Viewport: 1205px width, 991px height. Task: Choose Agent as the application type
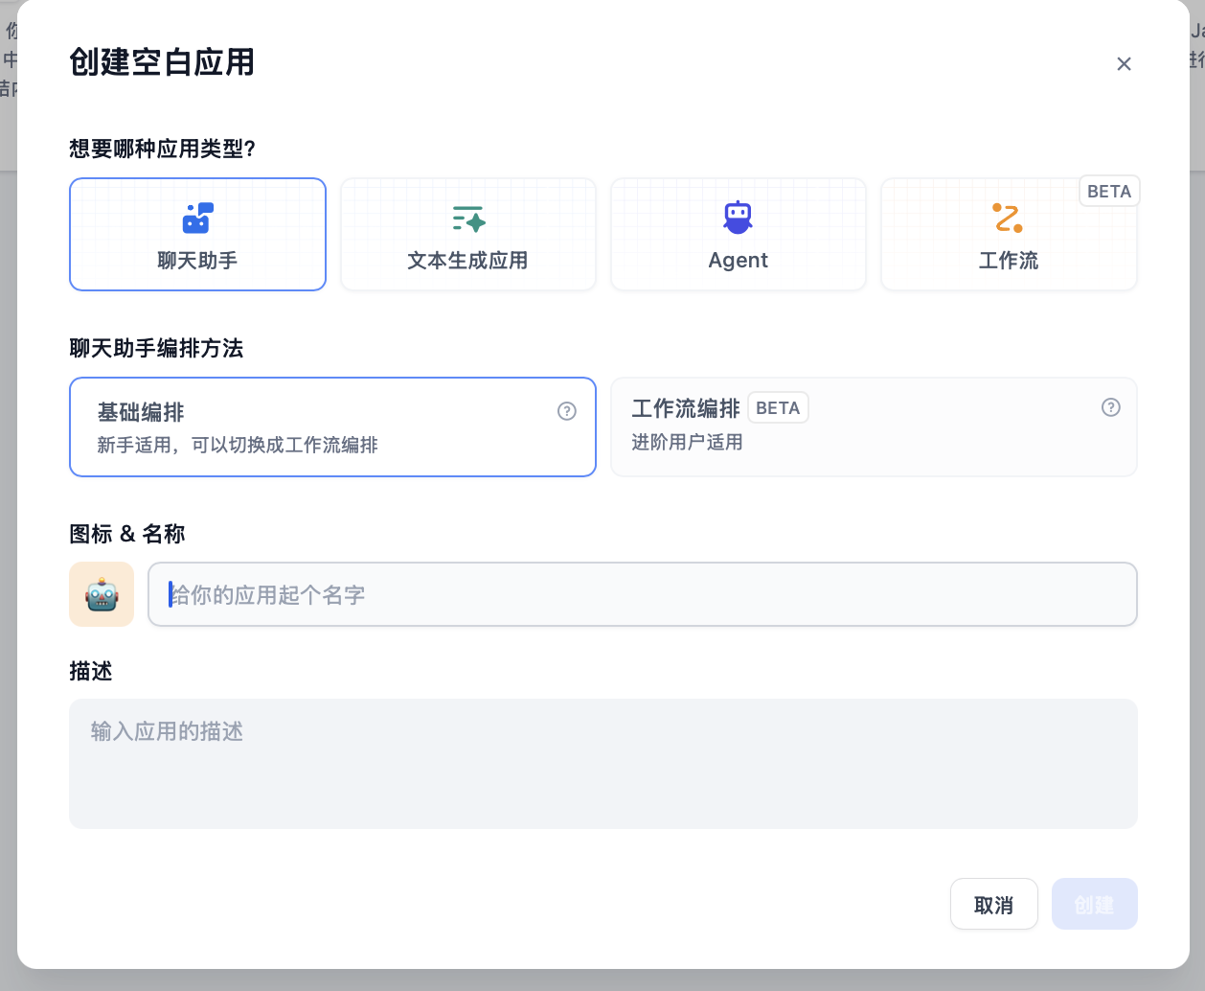(738, 234)
